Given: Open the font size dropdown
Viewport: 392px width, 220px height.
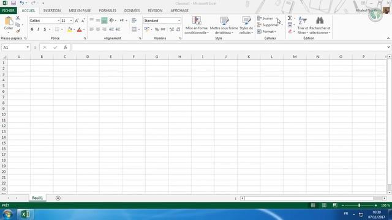Looking at the screenshot, I should tap(71, 21).
